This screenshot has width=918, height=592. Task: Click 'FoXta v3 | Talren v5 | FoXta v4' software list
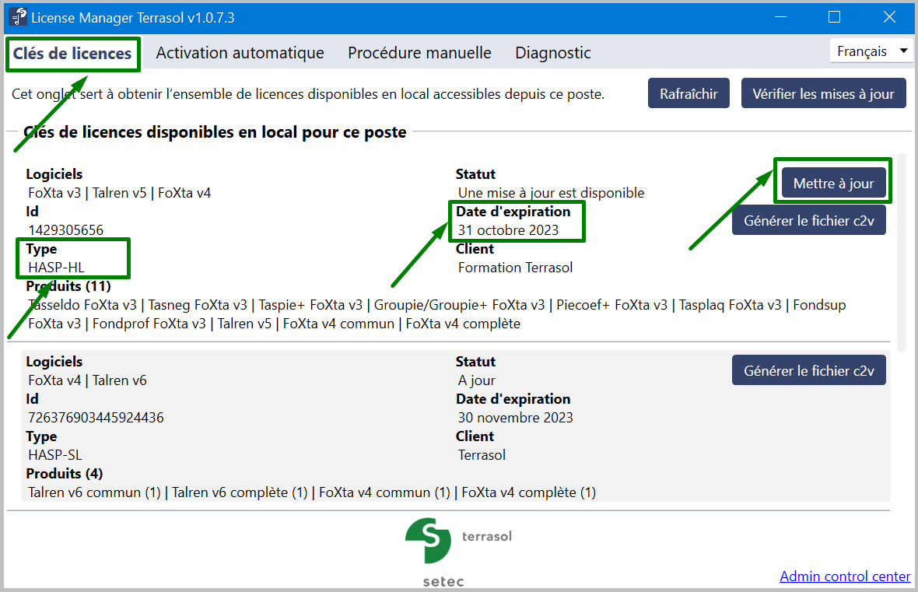point(120,193)
